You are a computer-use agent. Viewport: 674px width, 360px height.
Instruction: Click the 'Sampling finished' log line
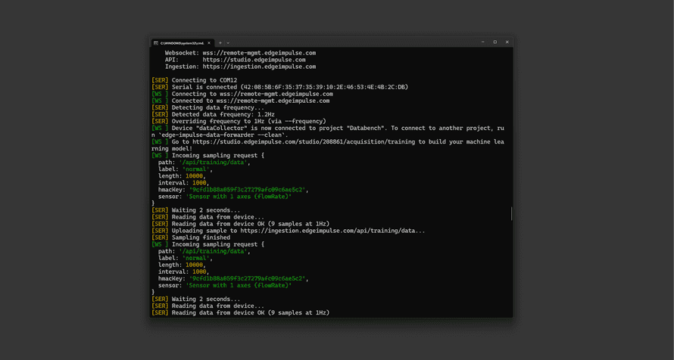click(201, 237)
